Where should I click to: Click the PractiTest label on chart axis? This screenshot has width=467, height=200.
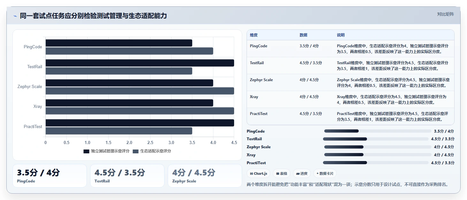pyautogui.click(x=33, y=127)
